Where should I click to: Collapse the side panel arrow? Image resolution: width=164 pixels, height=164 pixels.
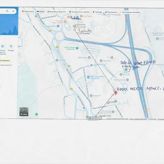(19, 63)
